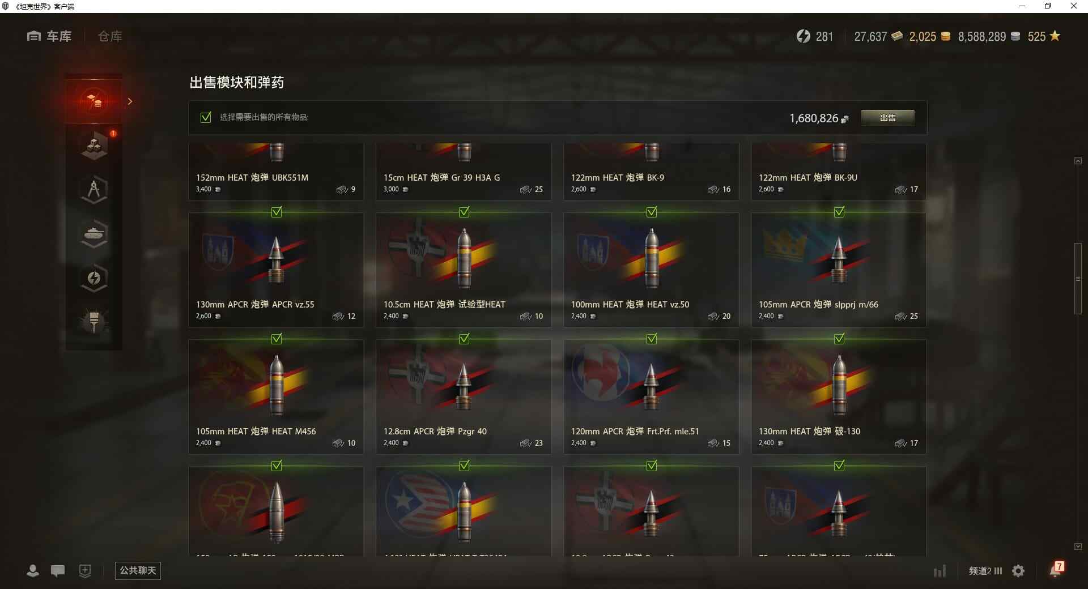
Task: Toggle the select-all items checkbox
Action: [x=206, y=117]
